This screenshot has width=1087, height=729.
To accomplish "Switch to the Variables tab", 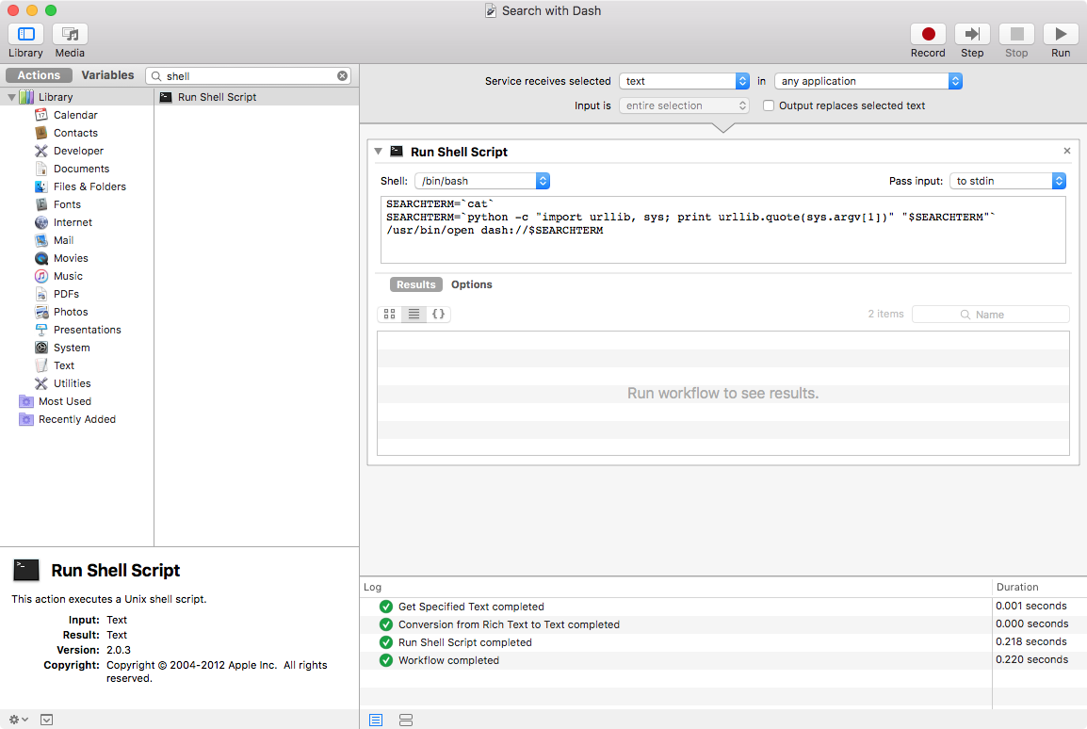I will pos(107,75).
